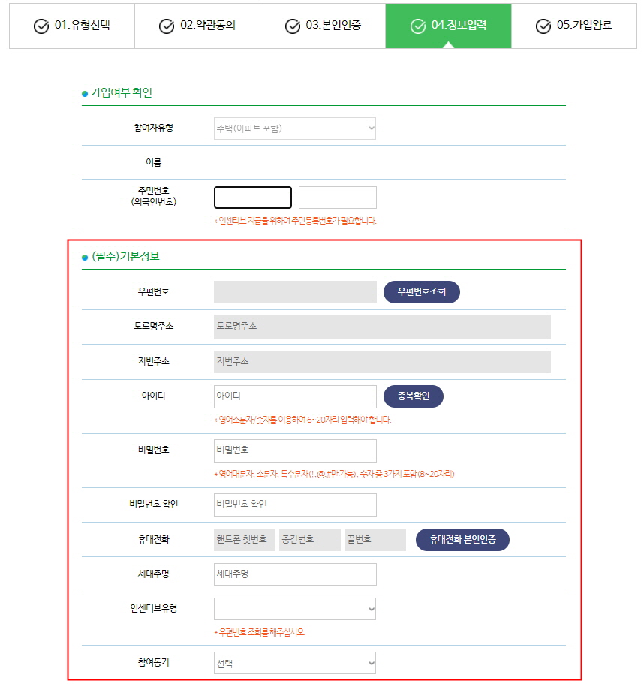Click the checkmark icon on 01.유형선택 step
Viewport: 644px width, 684px height.
coord(41,26)
